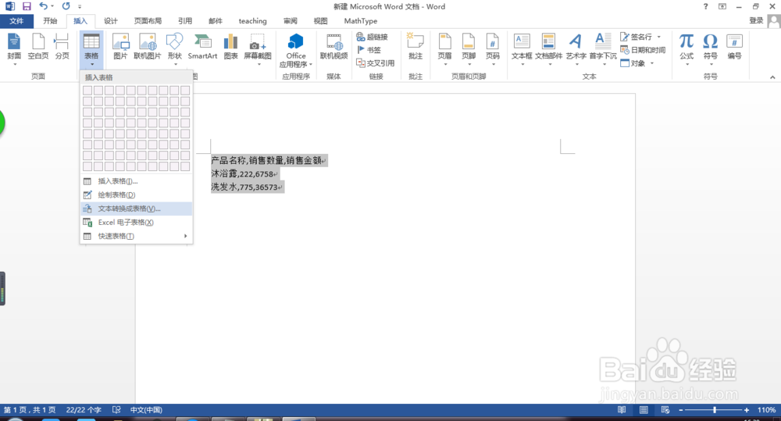Click top-left cell of table grid
Screen dimensions: 781x421
coord(87,90)
